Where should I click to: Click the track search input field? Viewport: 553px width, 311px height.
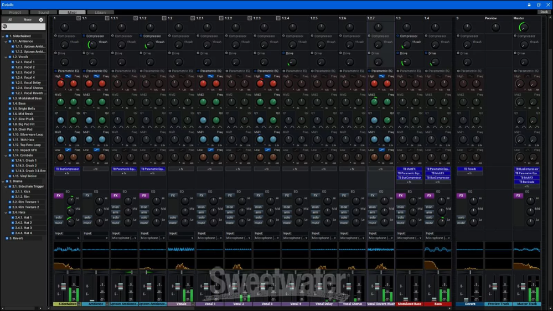point(24,27)
